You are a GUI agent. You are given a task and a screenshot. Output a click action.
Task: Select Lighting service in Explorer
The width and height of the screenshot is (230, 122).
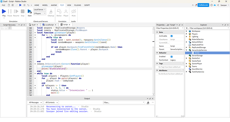pyautogui.click(x=195, y=37)
